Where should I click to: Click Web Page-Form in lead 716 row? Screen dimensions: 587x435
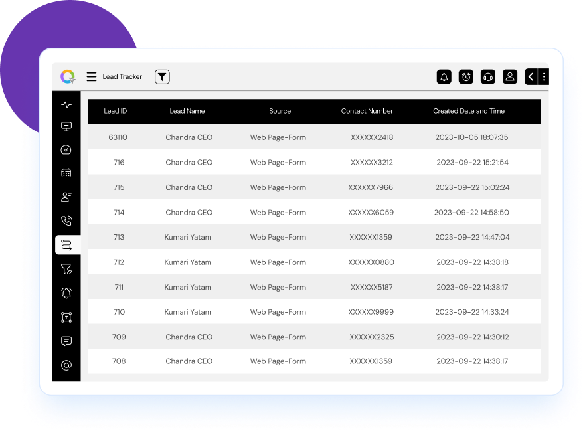[278, 163]
